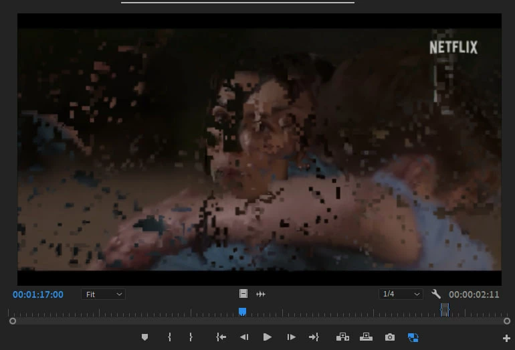Add a marker with the Add Marker button
The image size is (515, 350).
tap(144, 337)
